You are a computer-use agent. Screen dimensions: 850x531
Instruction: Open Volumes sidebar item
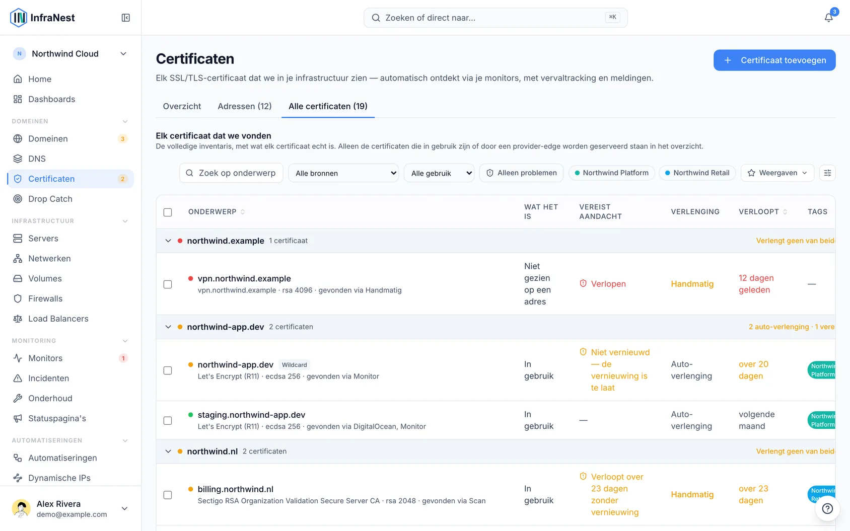click(x=70, y=278)
